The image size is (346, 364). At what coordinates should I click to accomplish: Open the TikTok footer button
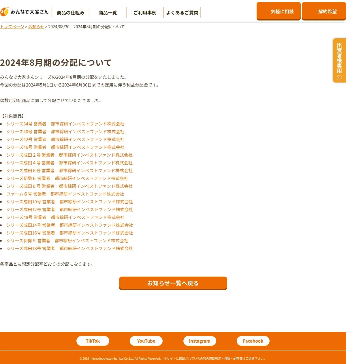[93, 341]
